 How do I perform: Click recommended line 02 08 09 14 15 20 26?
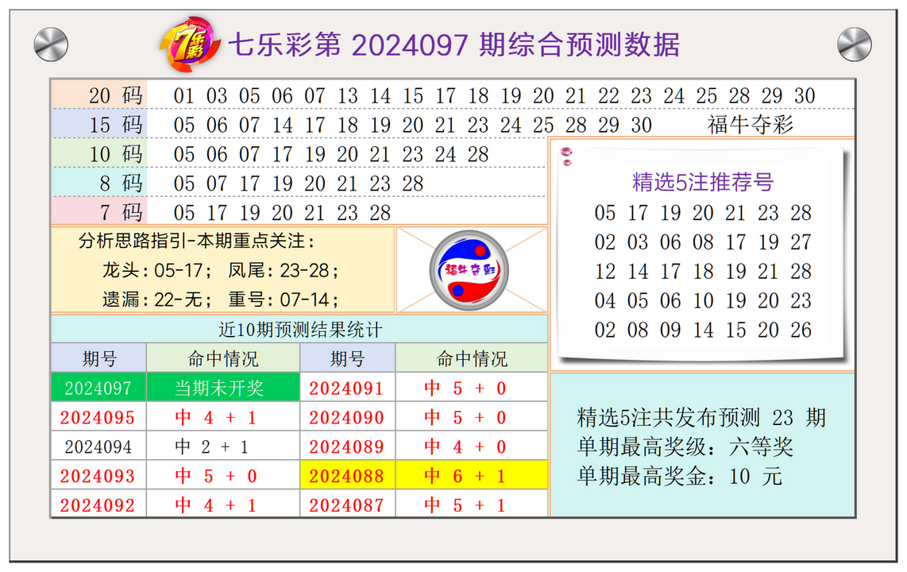[703, 330]
